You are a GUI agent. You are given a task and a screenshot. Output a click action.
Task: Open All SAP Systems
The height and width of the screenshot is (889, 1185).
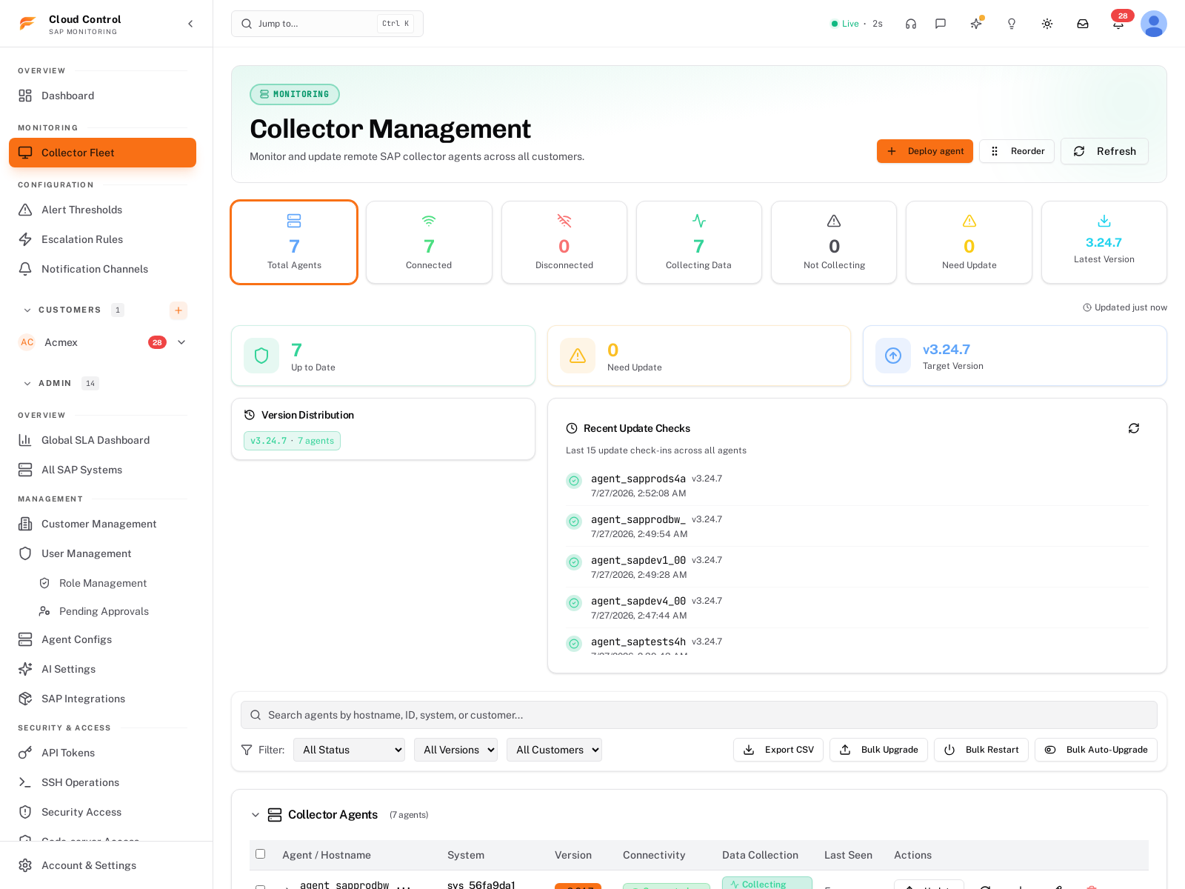coord(102,470)
